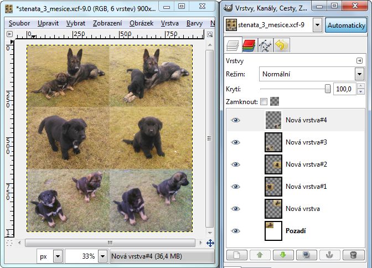The height and width of the screenshot is (268, 372).
Task: Toggle alpha channel lock checkerboard icon
Action: click(x=275, y=101)
